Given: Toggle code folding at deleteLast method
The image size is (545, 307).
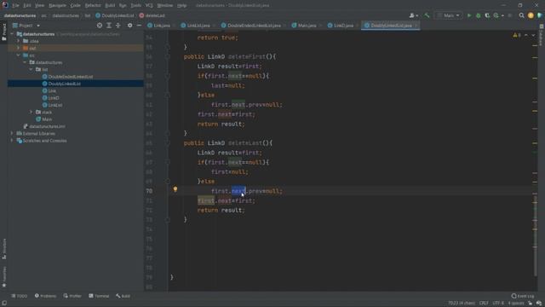Looking at the screenshot, I should click(167, 143).
